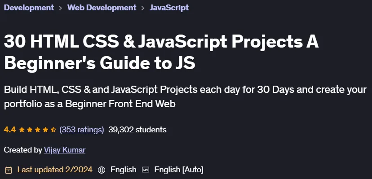Open the 353 ratings link
This screenshot has height=179, width=372.
[x=82, y=130]
